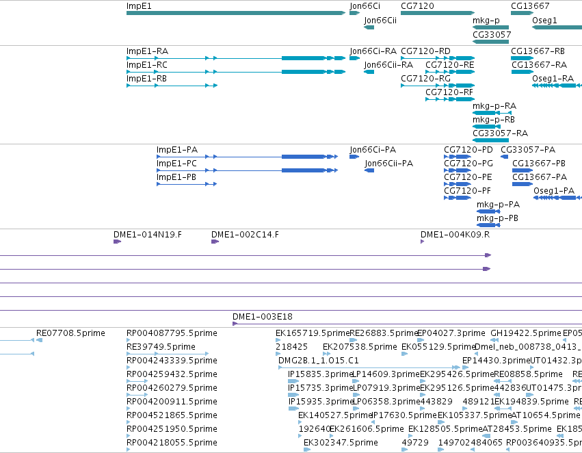Open transcript mkg-p-RB
The width and height of the screenshot is (582, 453).
494,120
